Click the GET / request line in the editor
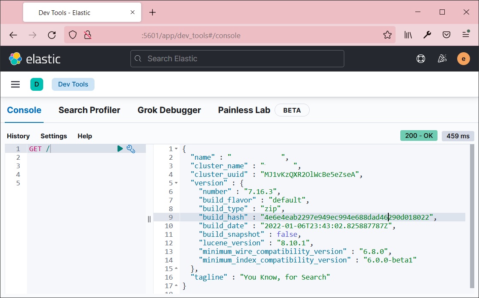 (86, 149)
